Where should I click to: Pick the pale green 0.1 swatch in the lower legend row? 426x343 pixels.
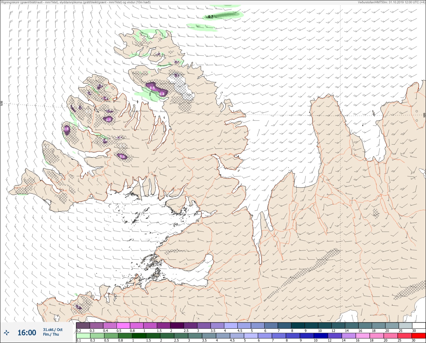click(83, 335)
